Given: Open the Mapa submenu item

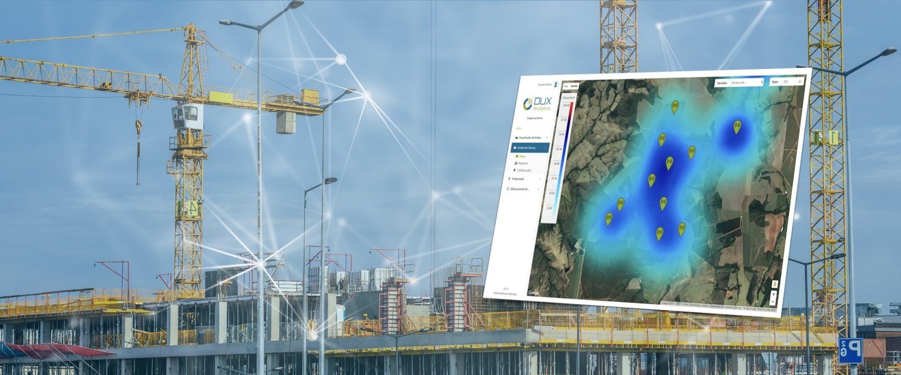Looking at the screenshot, I should 521,156.
